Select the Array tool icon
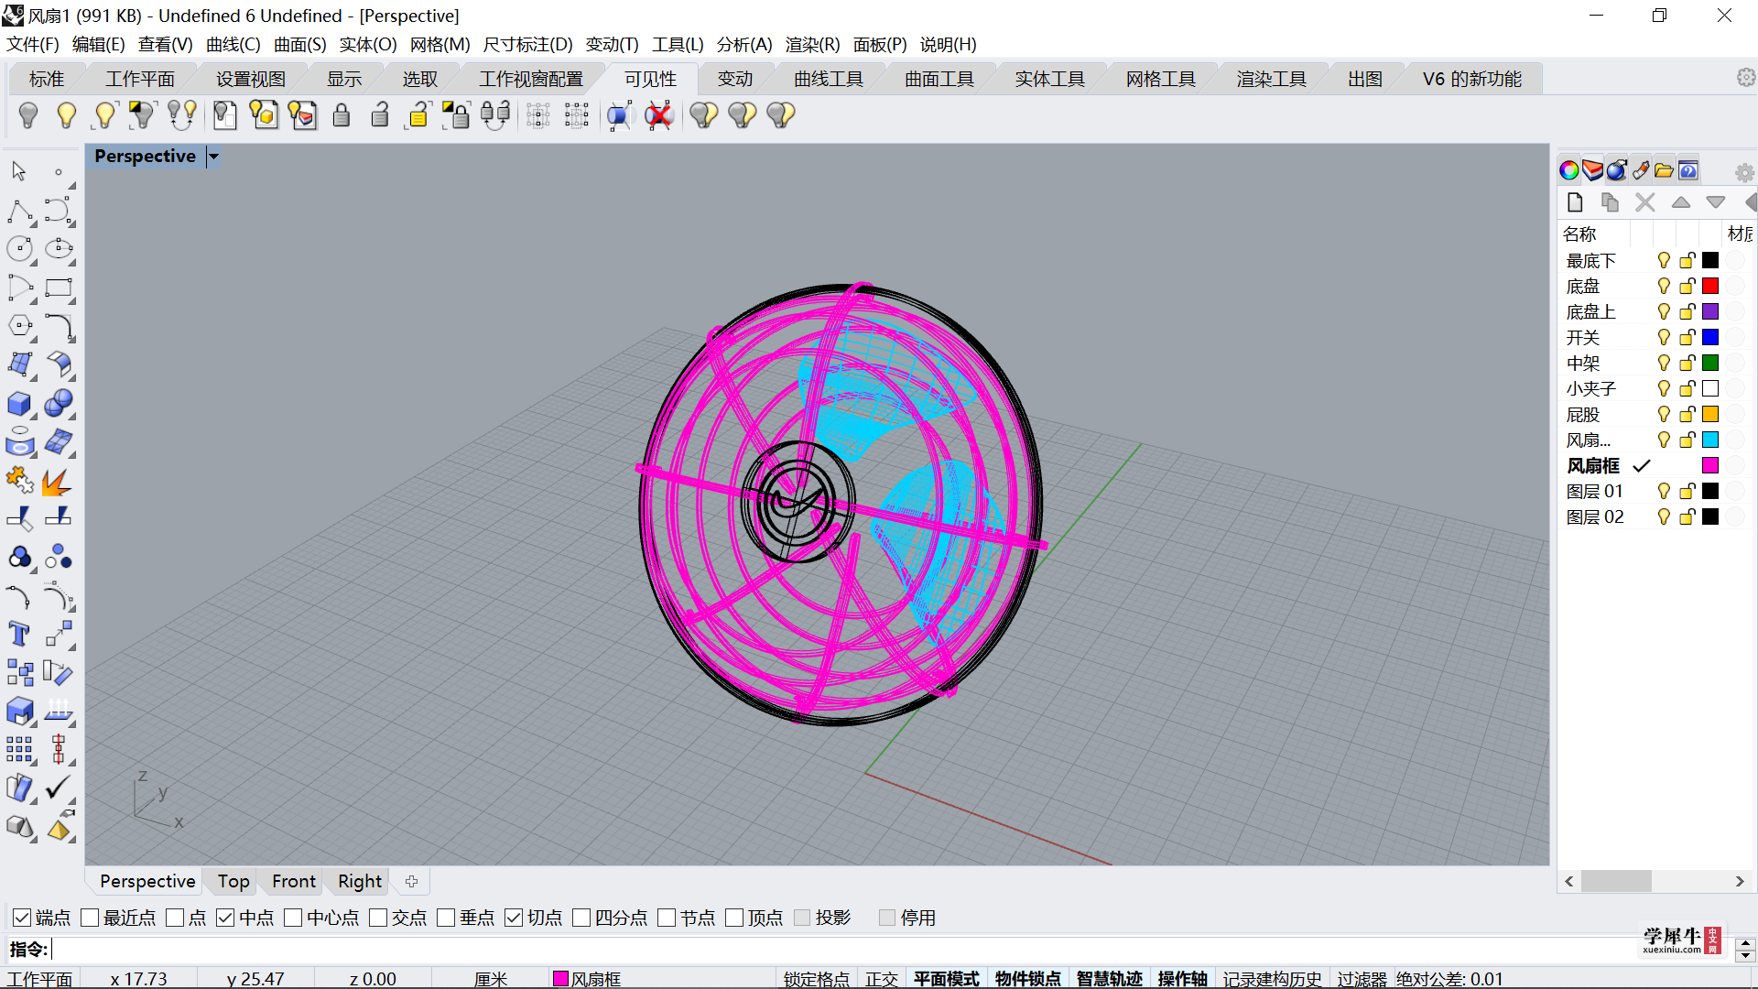 click(x=20, y=750)
